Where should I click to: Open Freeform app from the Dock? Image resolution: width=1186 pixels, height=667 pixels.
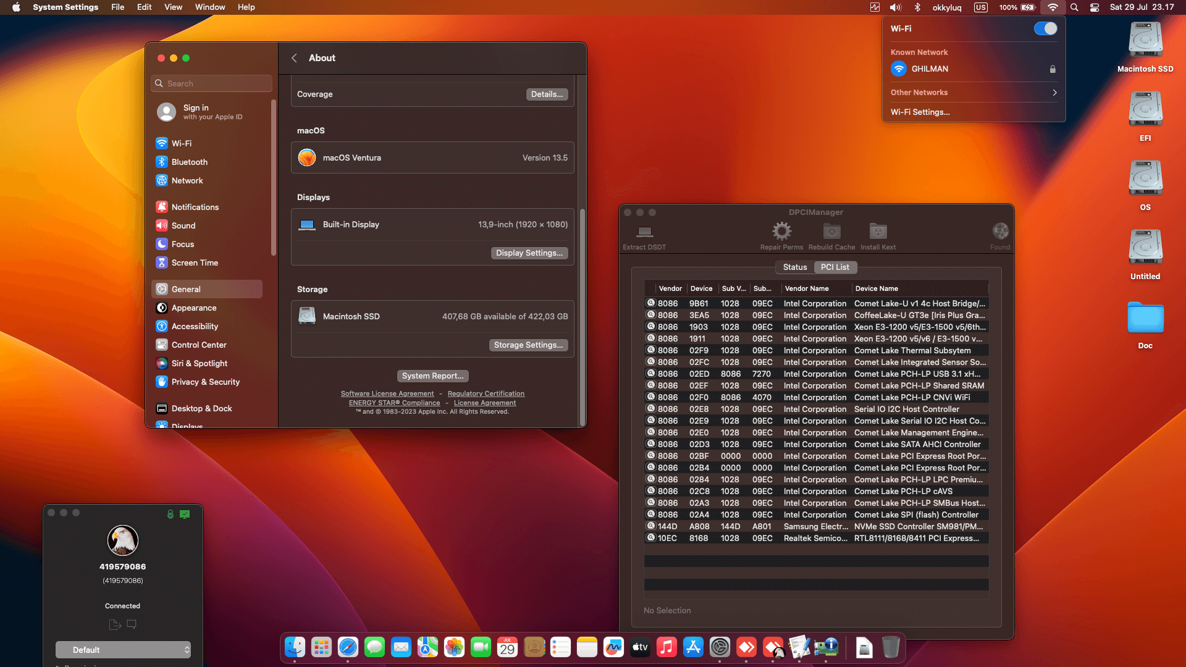613,647
